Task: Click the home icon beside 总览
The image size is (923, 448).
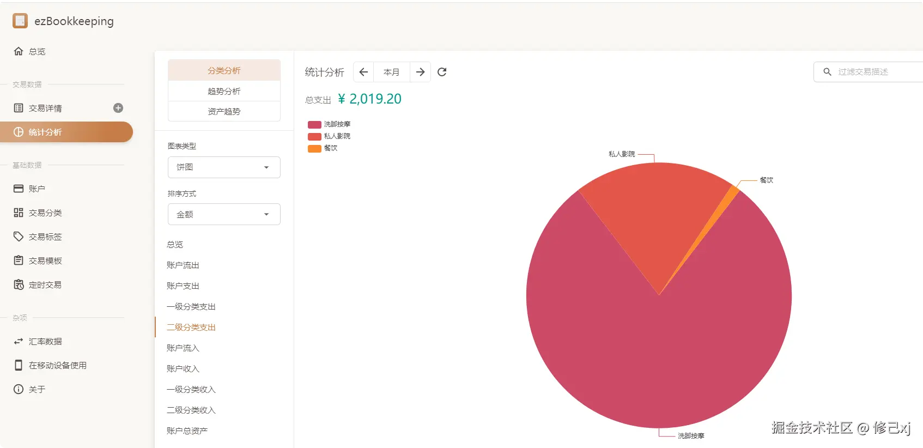Action: pos(19,51)
